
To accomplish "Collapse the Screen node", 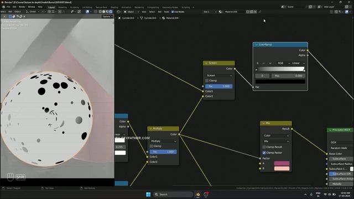I will (206, 63).
